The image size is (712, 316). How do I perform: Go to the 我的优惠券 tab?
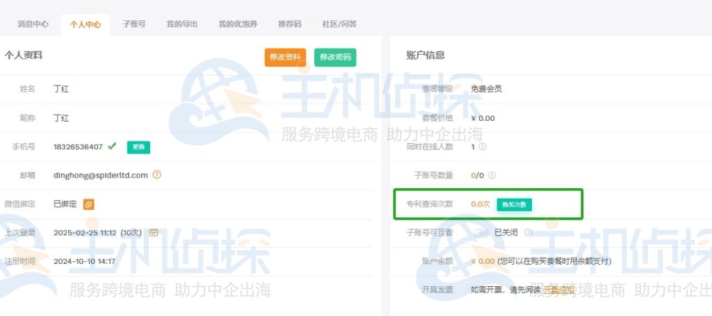(238, 24)
